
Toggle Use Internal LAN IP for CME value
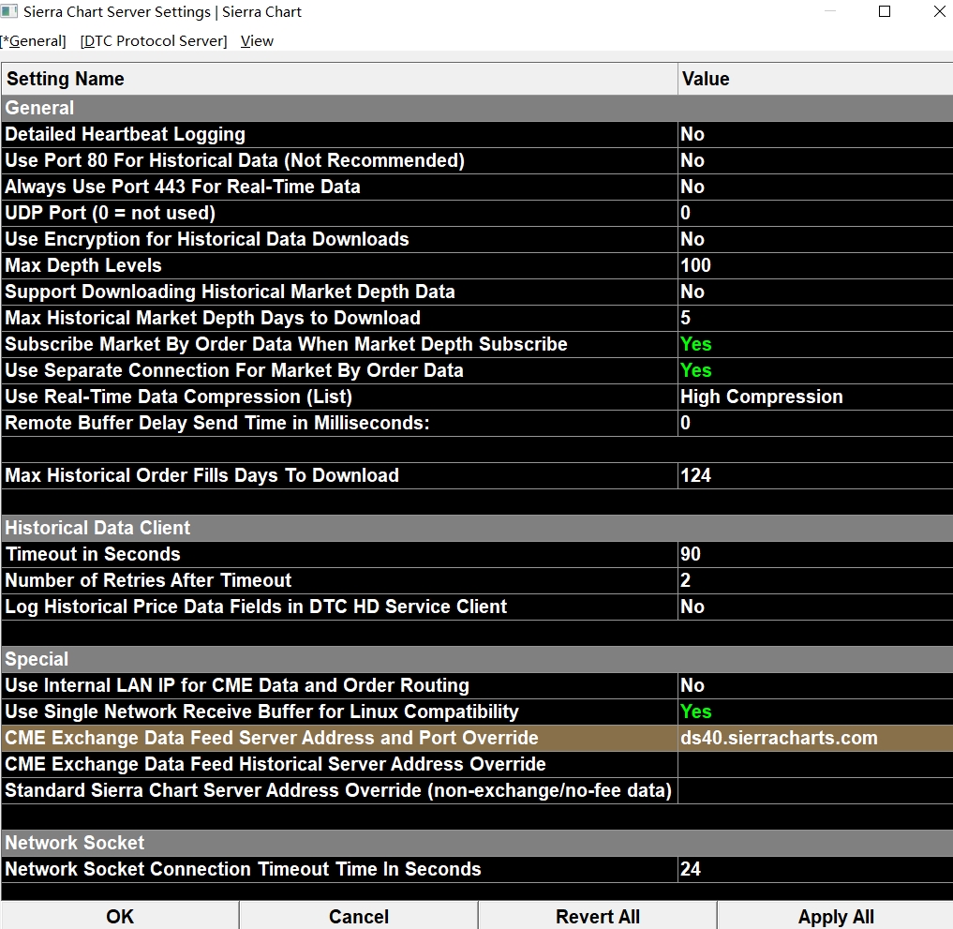click(815, 685)
